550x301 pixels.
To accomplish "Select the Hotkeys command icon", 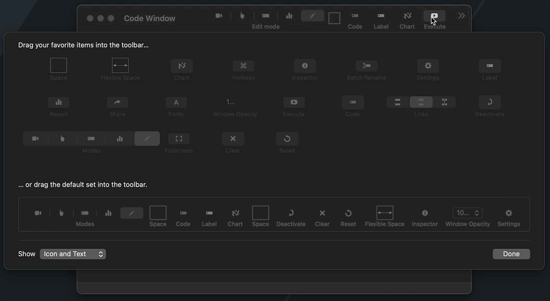I will point(243,66).
